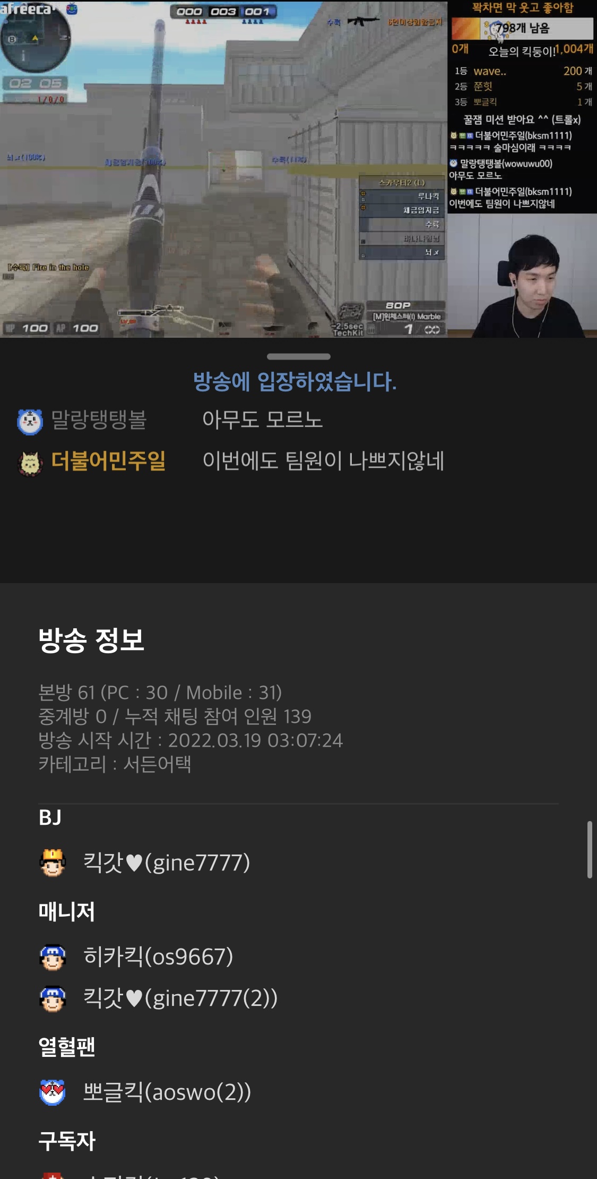Click the viewer list scrollbar
Screen dimensions: 597x1179
[589, 850]
